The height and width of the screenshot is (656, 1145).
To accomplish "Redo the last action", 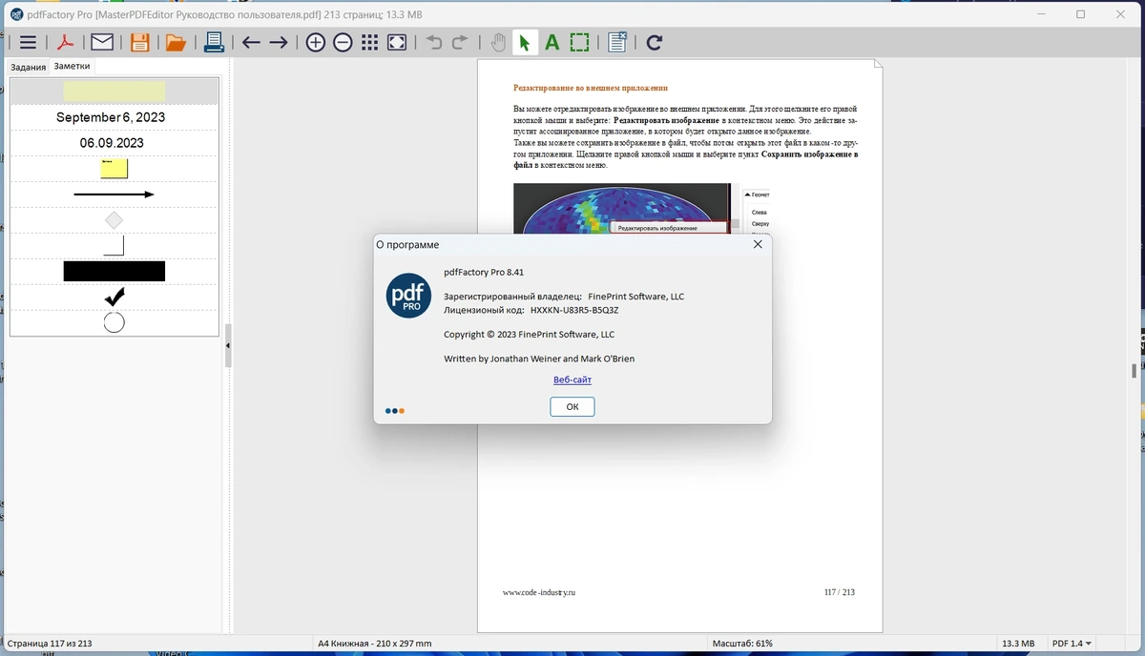I will pyautogui.click(x=460, y=42).
